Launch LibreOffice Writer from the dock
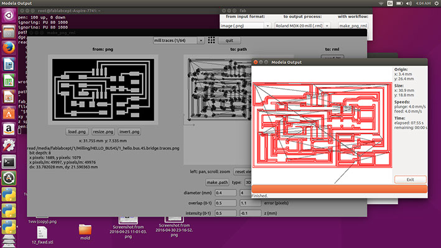441x248 pixels. click(9, 64)
